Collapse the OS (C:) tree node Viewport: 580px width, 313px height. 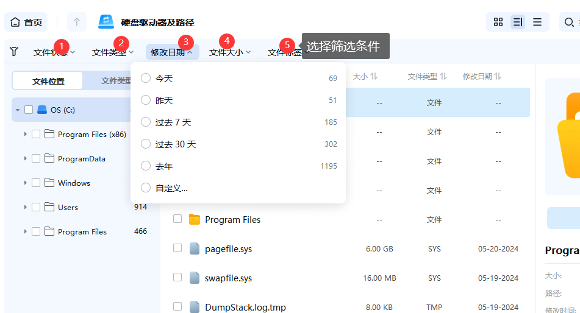[x=18, y=110]
